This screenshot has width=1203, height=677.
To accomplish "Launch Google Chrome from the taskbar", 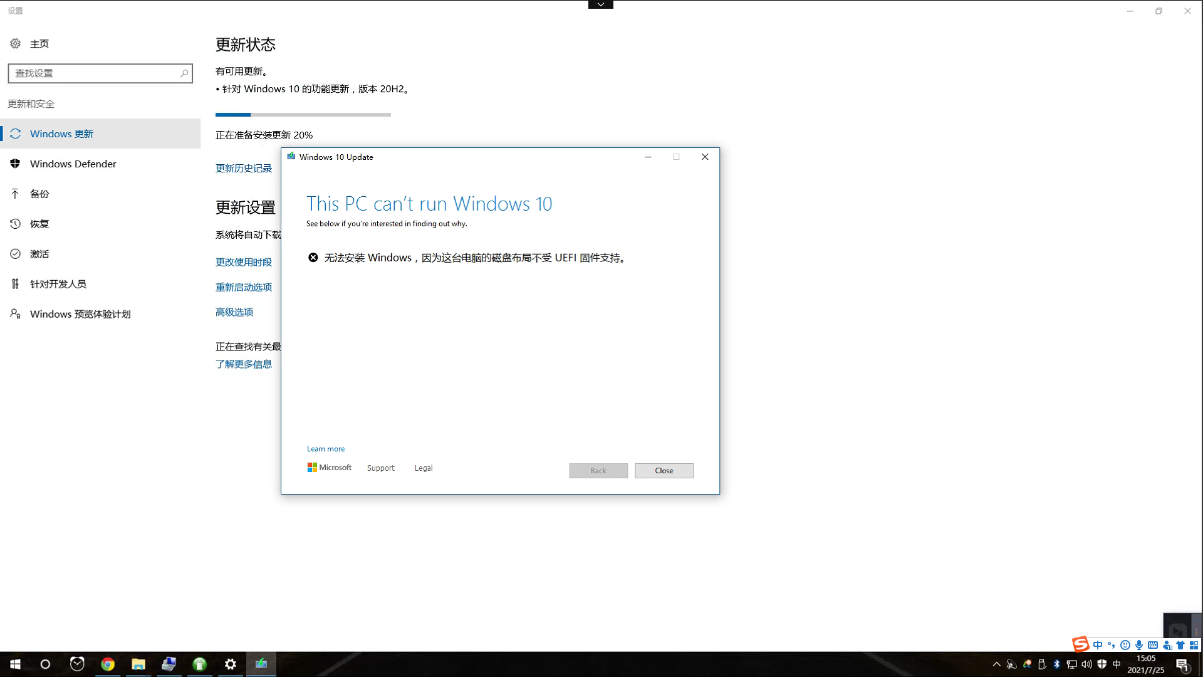I will coord(108,664).
